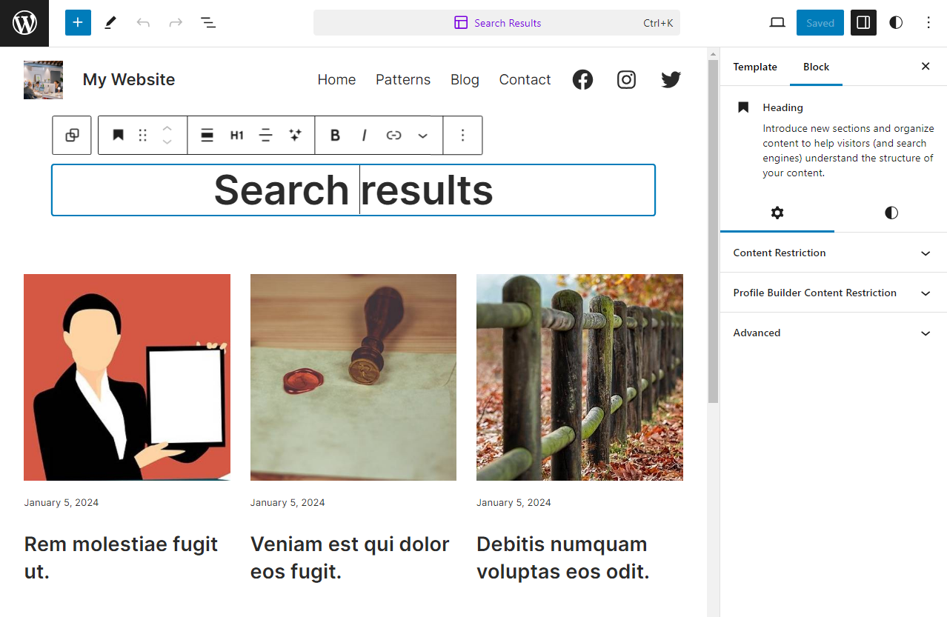Click the Blog navigation link

tap(465, 80)
